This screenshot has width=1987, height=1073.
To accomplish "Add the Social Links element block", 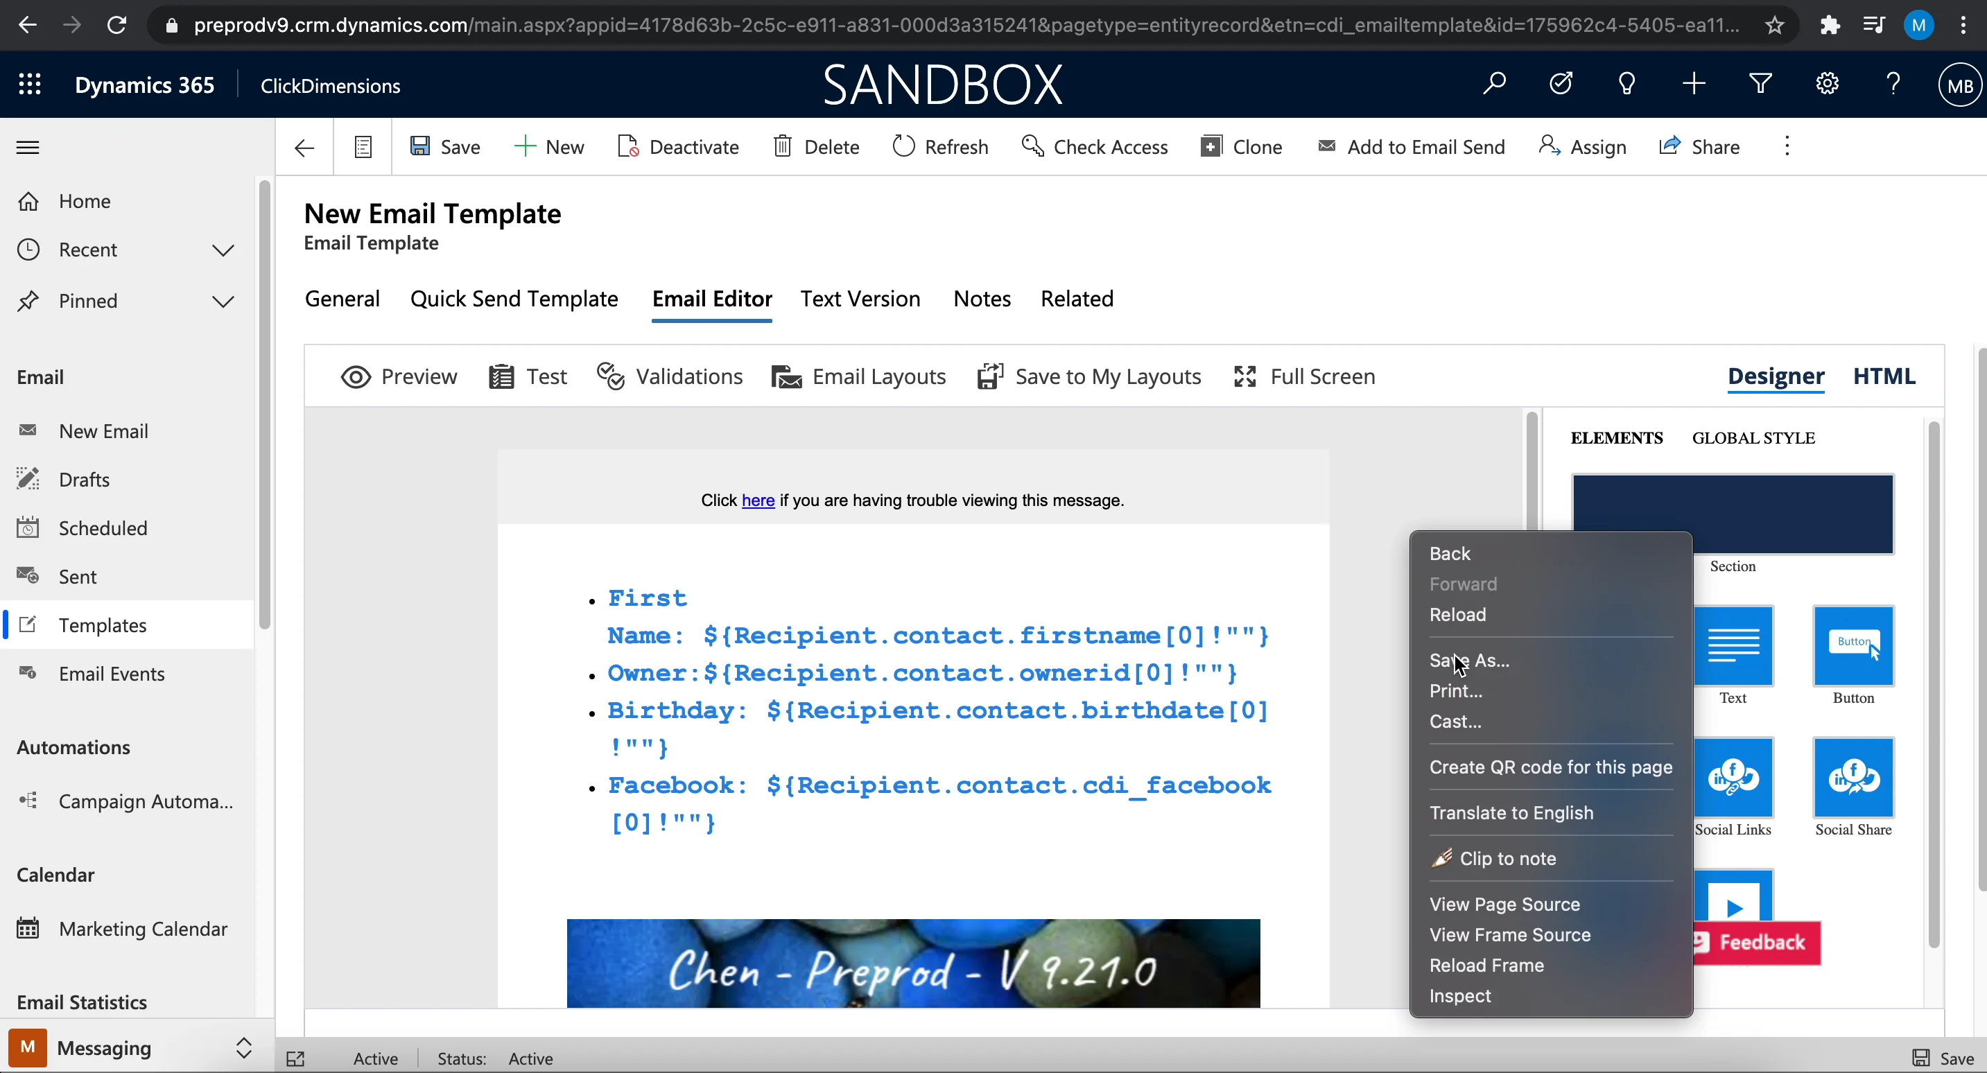I will click(1733, 777).
